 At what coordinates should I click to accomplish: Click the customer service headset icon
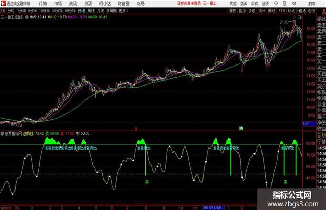[x=276, y=3]
